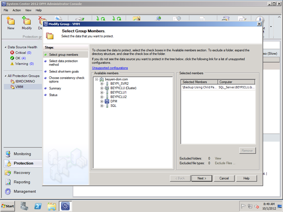Click the BEYPICLU cluster icon
The height and width of the screenshot is (212, 283).
coord(107,88)
